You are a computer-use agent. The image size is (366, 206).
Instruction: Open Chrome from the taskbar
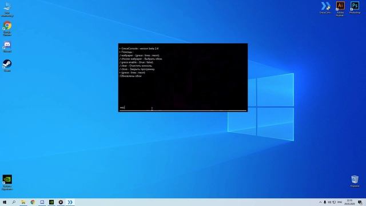33,202
